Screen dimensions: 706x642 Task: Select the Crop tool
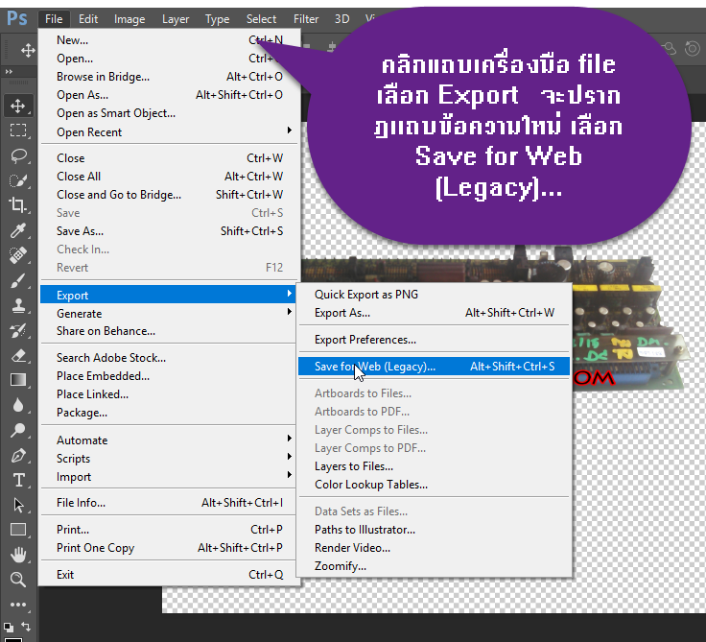click(18, 205)
